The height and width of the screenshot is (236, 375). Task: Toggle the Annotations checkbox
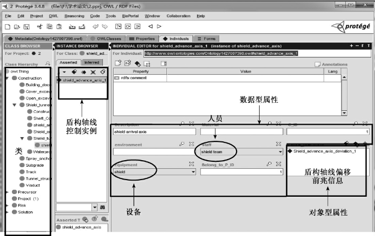[317, 65]
